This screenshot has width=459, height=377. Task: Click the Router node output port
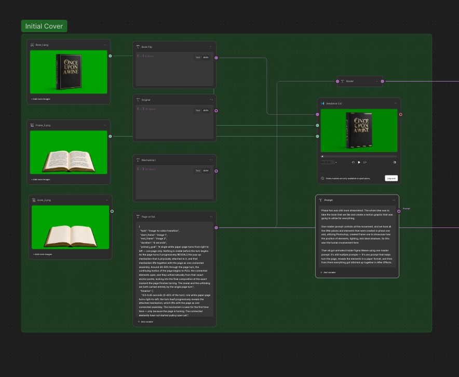click(x=383, y=82)
